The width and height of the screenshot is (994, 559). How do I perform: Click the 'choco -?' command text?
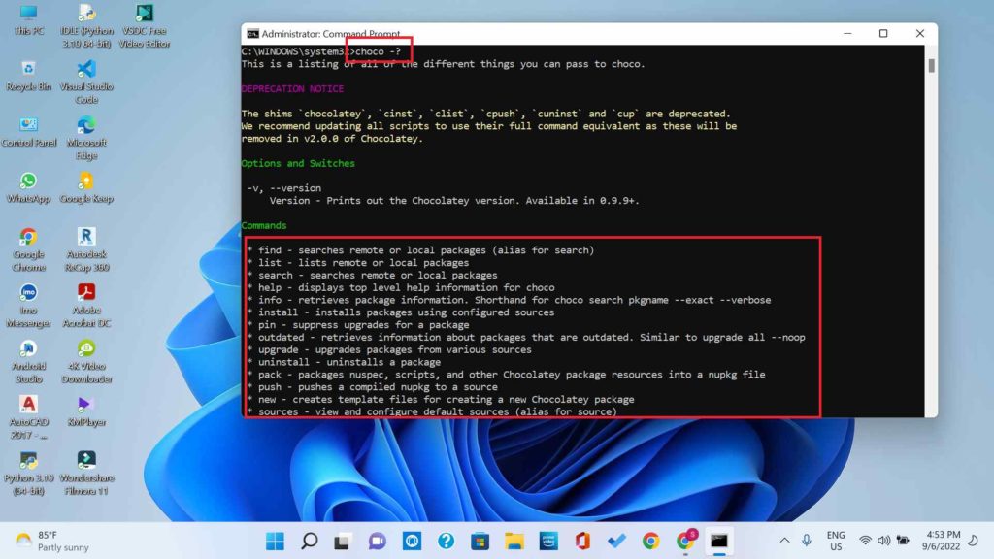tap(378, 51)
